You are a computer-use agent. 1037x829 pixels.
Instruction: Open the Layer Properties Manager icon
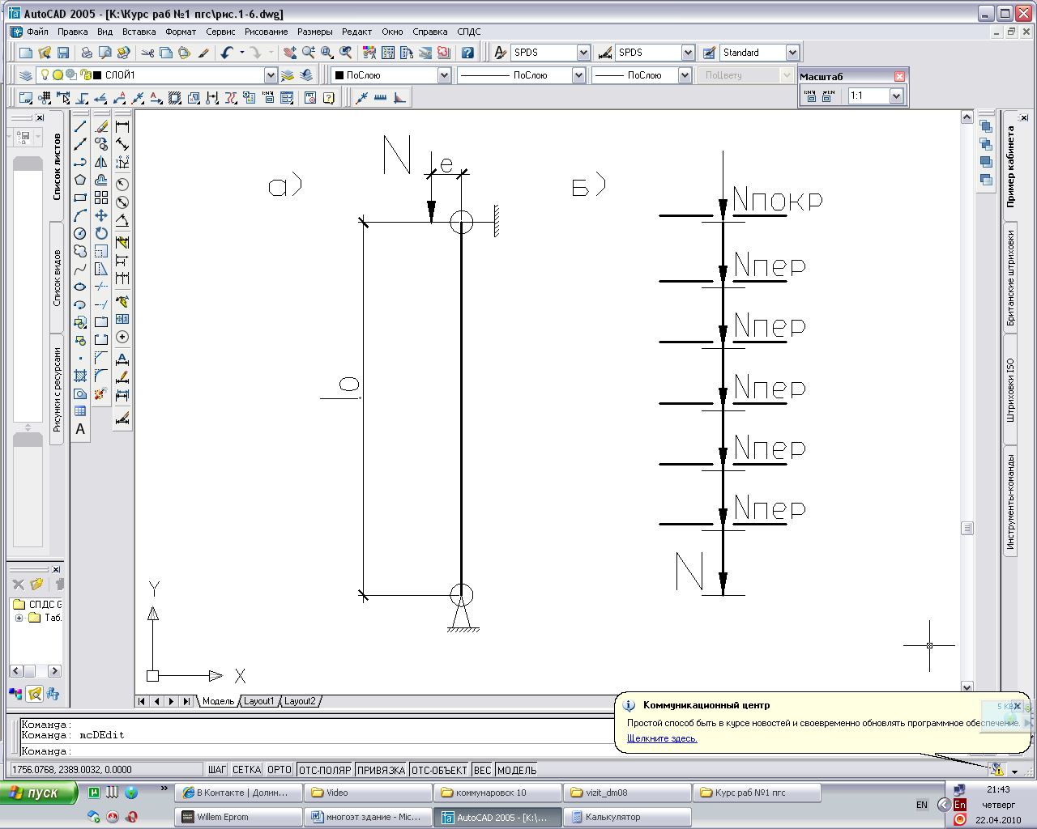(26, 75)
